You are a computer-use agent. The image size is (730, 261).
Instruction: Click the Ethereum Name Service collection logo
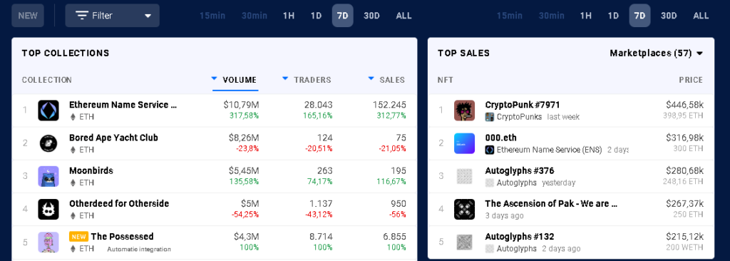tap(48, 111)
